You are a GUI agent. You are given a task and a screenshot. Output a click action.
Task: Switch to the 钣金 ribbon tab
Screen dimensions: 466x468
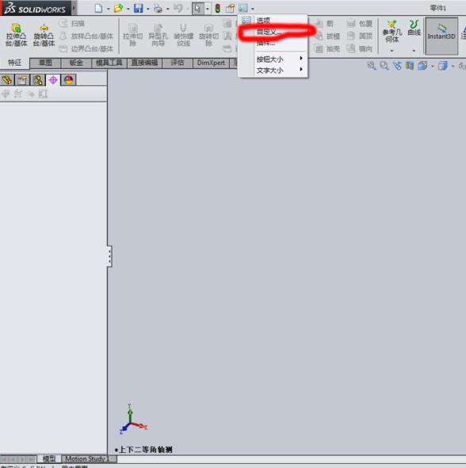coord(76,63)
